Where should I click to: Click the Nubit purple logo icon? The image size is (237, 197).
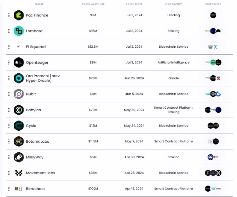[x=19, y=94]
